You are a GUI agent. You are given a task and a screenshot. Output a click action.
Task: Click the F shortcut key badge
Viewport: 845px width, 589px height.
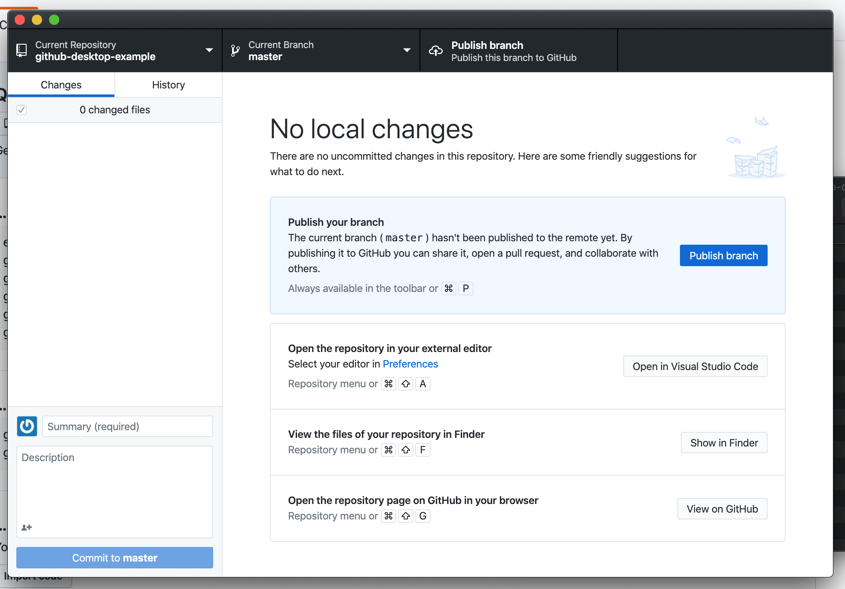[x=423, y=450]
